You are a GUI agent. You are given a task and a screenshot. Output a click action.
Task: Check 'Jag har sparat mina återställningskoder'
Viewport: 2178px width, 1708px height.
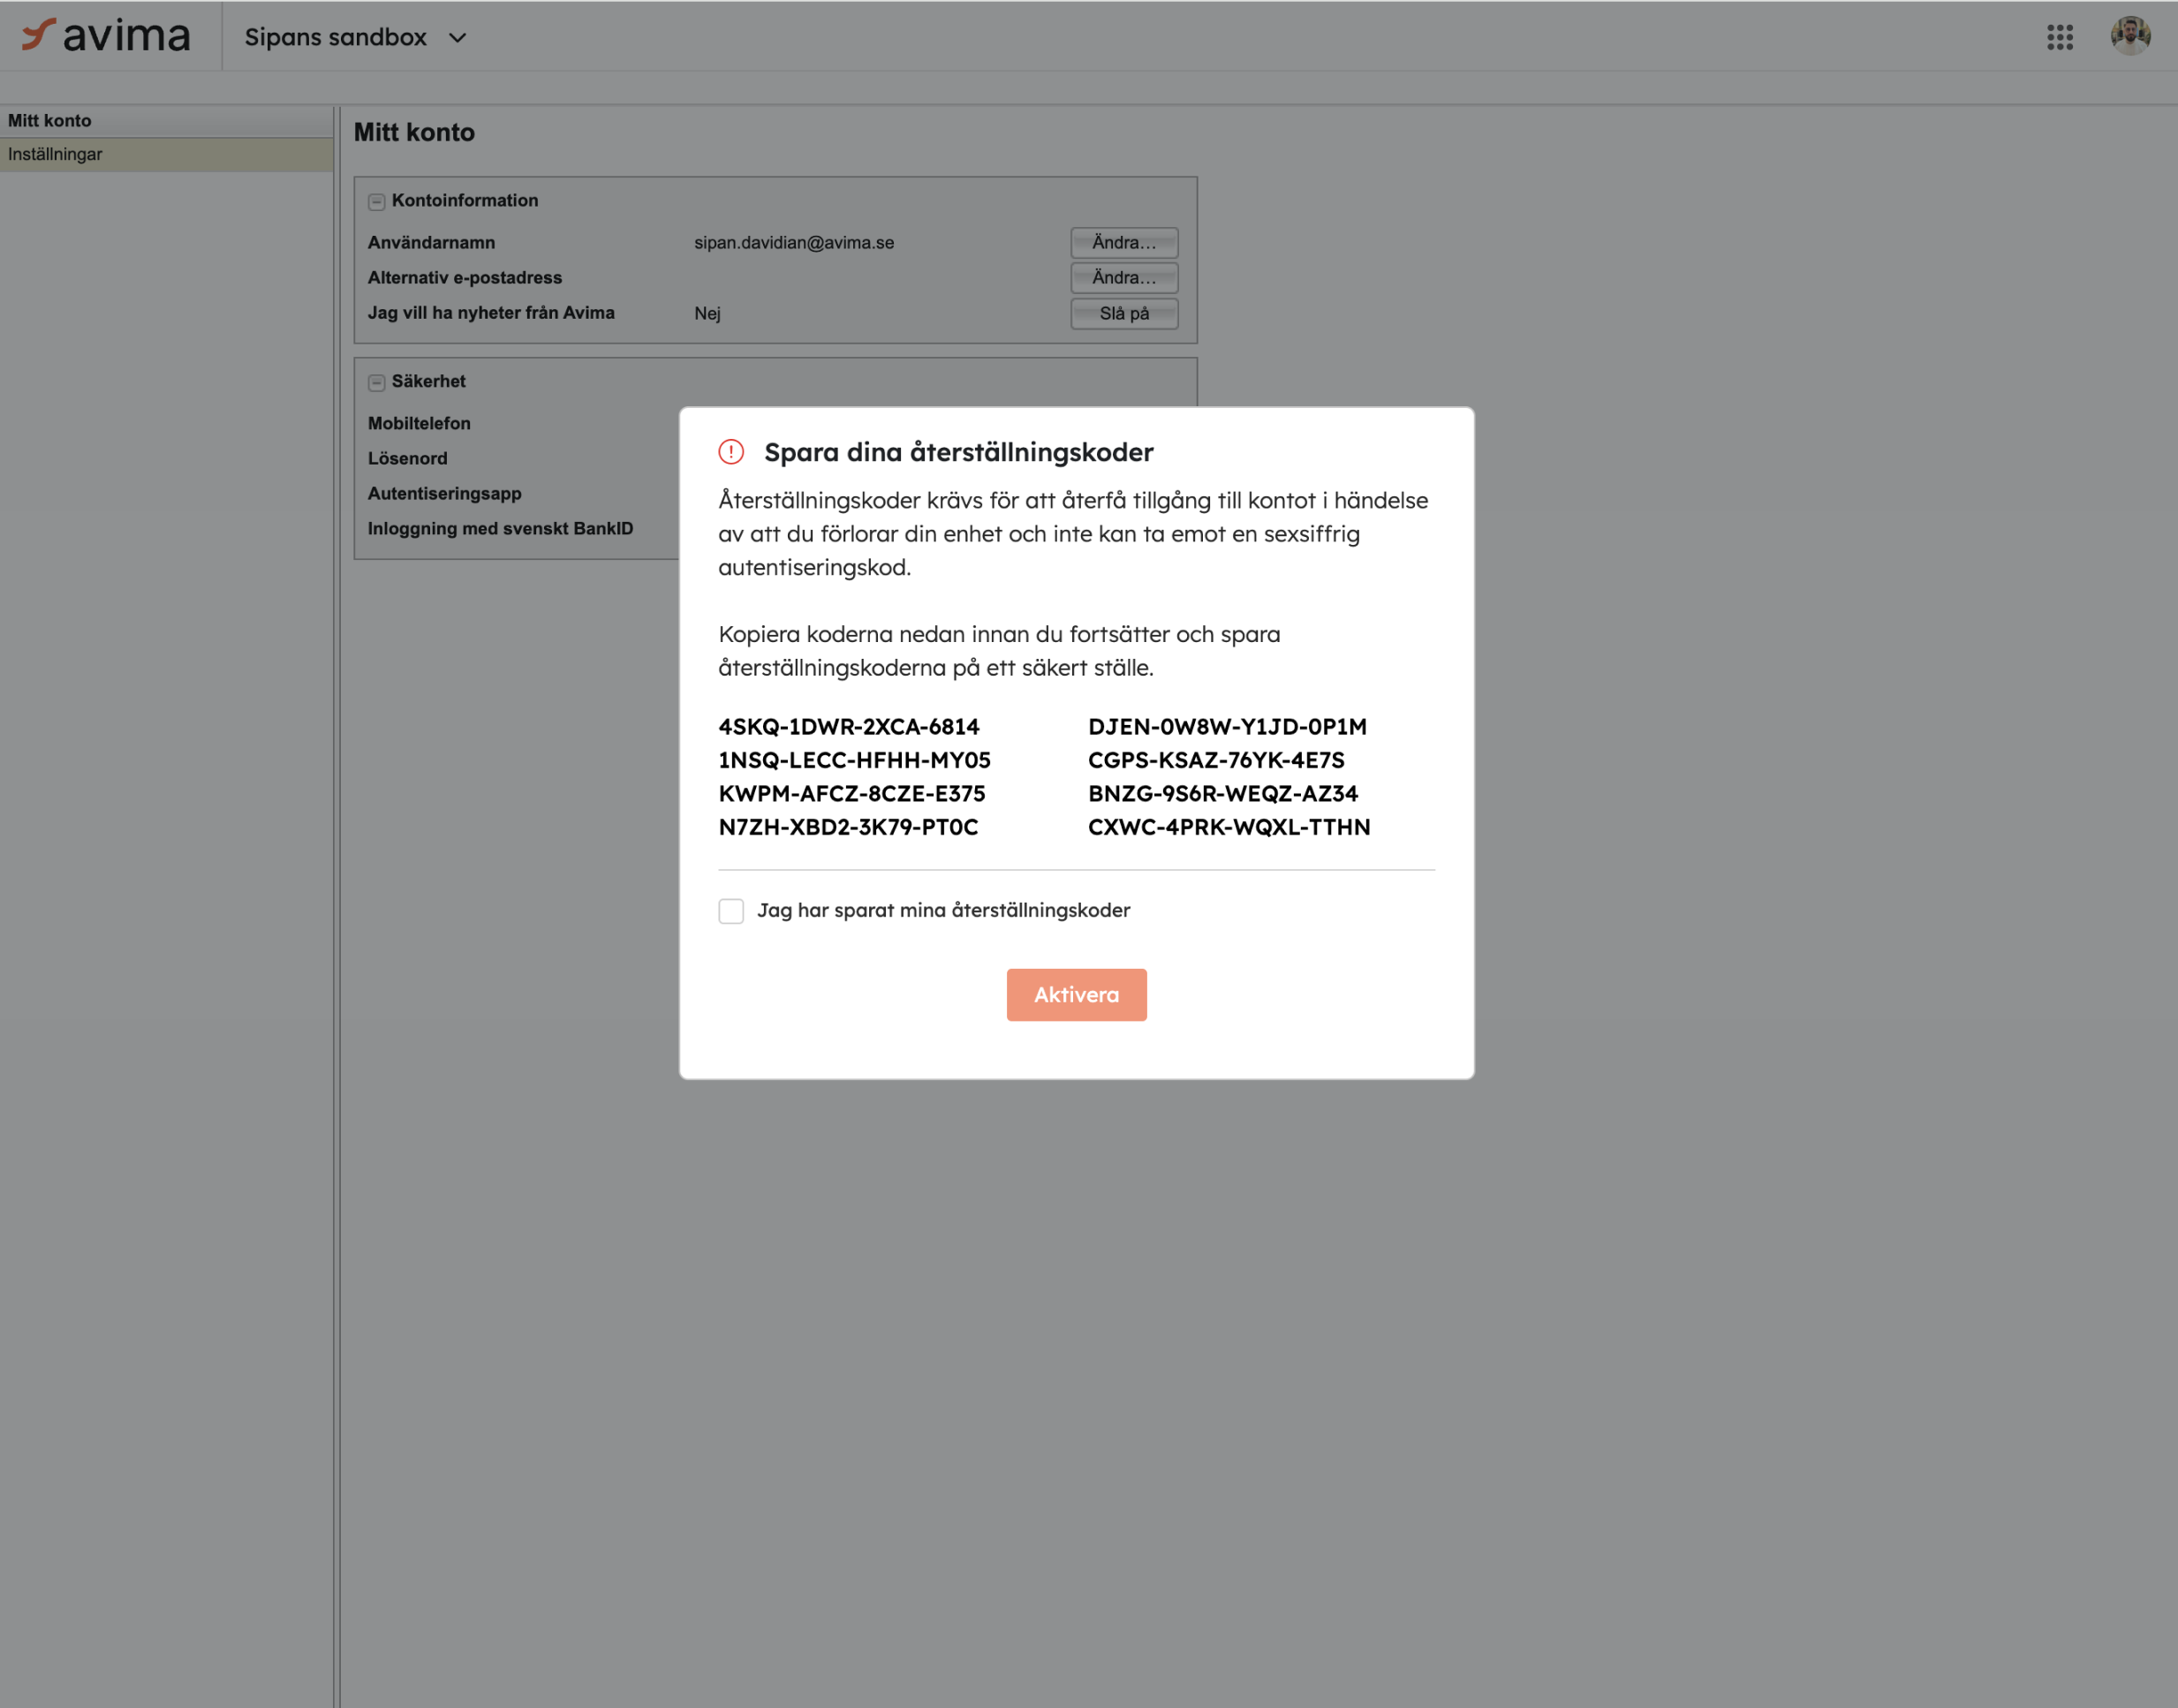point(731,910)
